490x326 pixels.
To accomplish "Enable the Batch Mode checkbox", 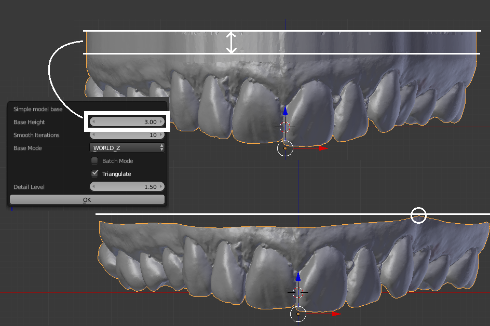I will [x=94, y=160].
